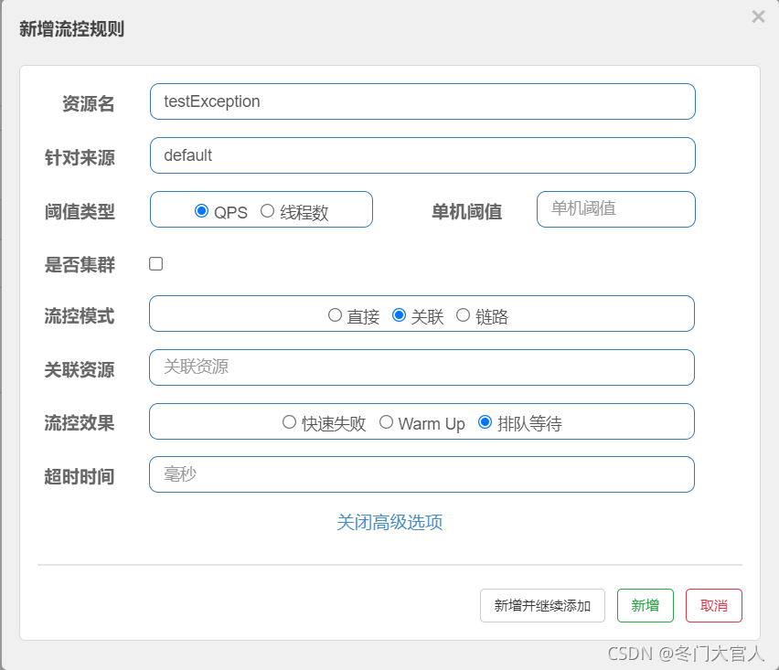Select 快速失败 flow control effect
Image resolution: width=779 pixels, height=670 pixels.
tap(289, 421)
